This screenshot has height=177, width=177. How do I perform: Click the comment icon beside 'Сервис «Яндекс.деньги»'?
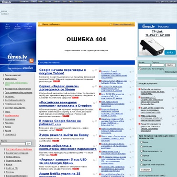pos(93,87)
